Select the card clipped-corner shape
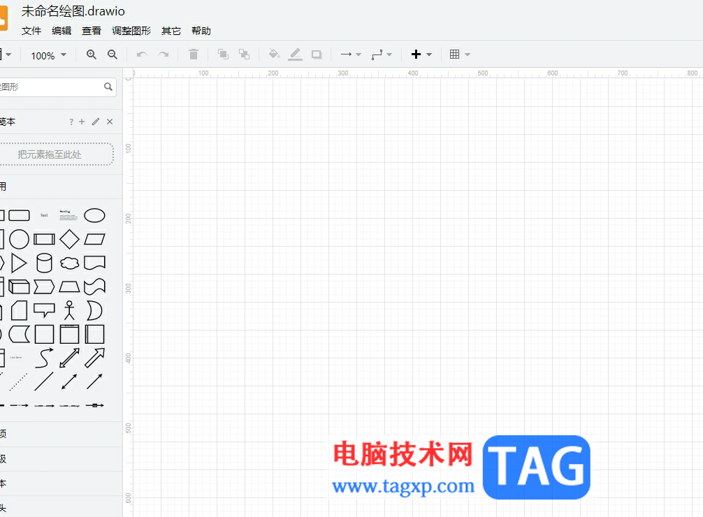Viewport: 703px width, 517px height. 20,310
